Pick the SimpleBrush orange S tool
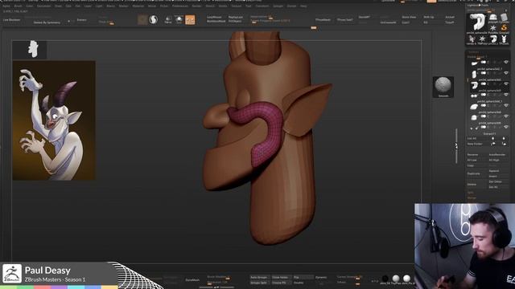Viewport: 515px width, 289px height. click(504, 28)
